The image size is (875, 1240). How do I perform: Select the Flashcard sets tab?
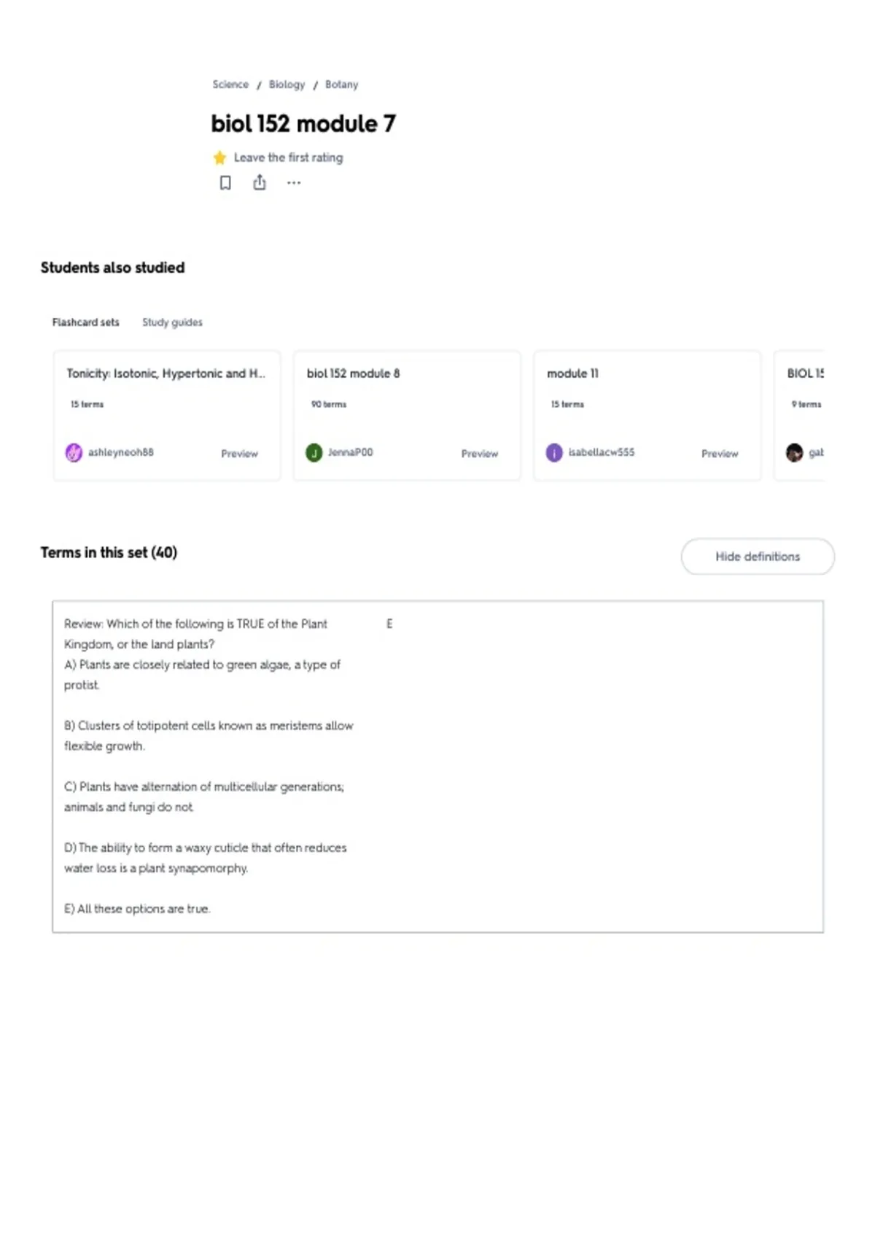85,322
